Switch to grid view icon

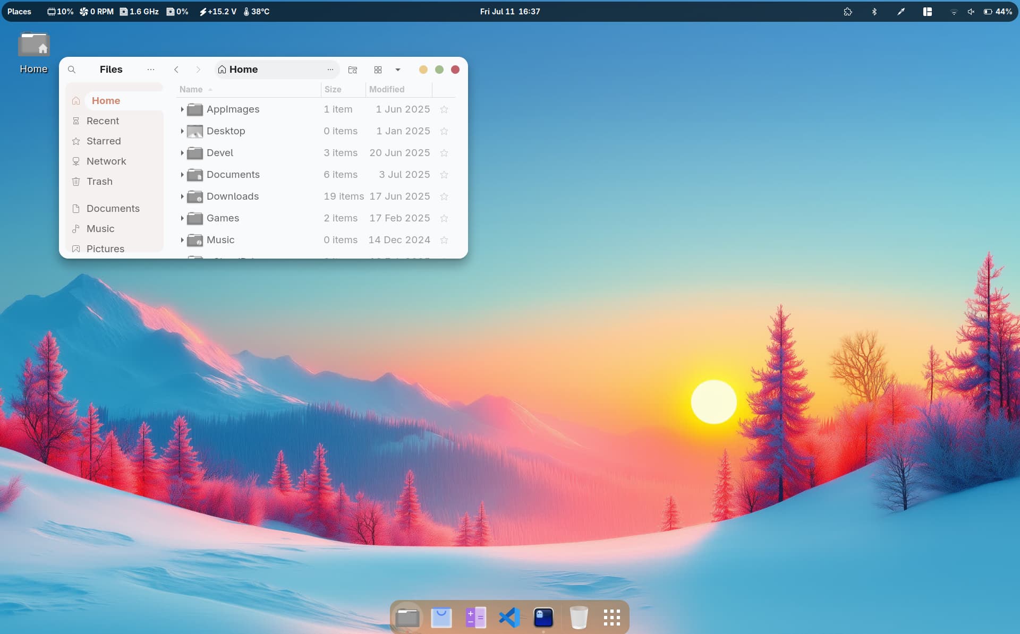click(378, 70)
